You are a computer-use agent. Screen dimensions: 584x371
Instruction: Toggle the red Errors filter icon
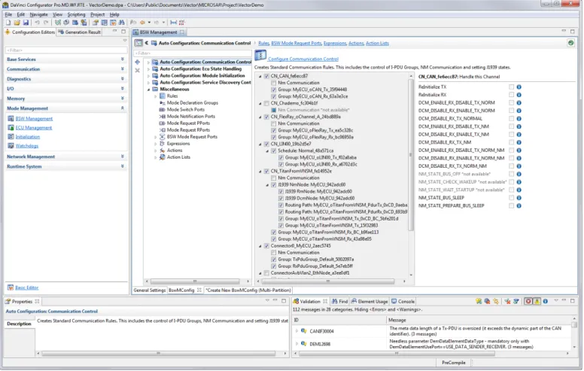[x=528, y=301]
